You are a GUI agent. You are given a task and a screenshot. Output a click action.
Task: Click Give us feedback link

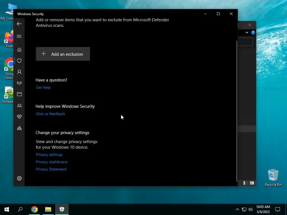click(50, 114)
